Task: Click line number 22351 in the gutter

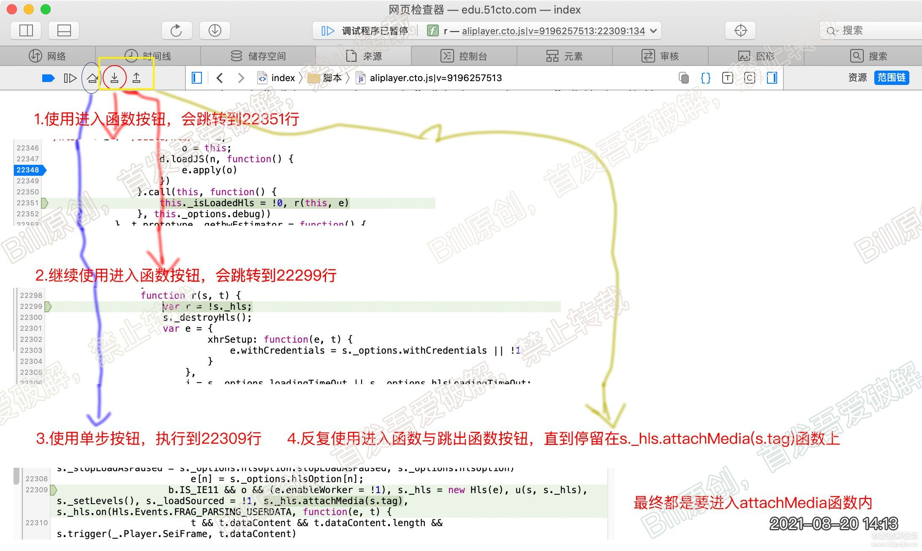Action: coord(28,203)
